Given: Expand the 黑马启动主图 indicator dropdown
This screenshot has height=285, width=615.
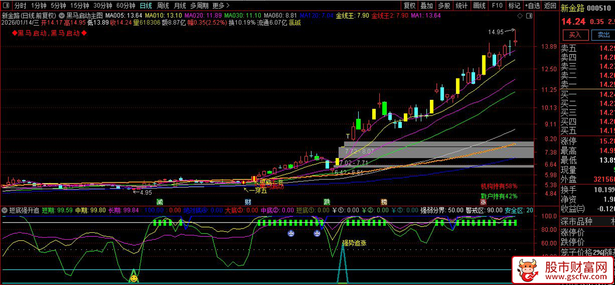Looking at the screenshot, I should 61,15.
